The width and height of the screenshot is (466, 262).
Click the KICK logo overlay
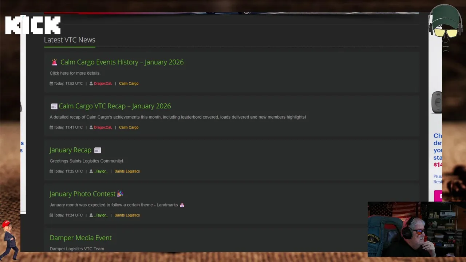click(x=33, y=25)
